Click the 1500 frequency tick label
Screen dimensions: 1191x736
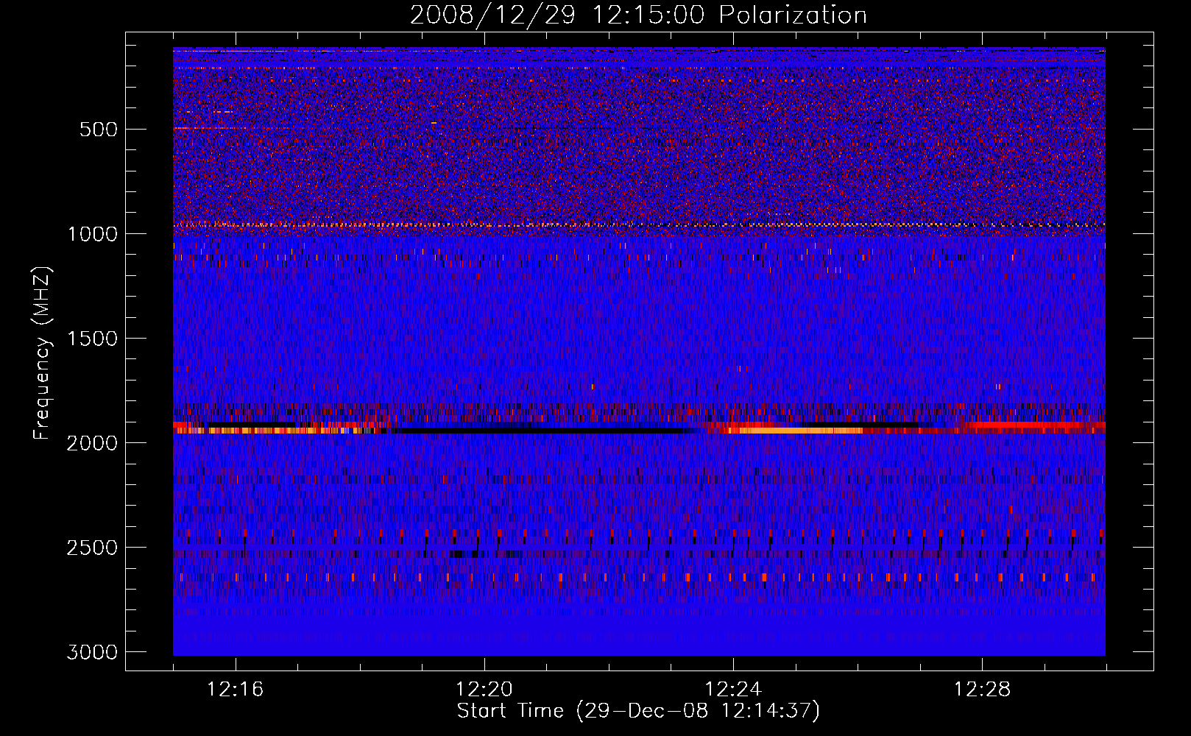click(92, 339)
